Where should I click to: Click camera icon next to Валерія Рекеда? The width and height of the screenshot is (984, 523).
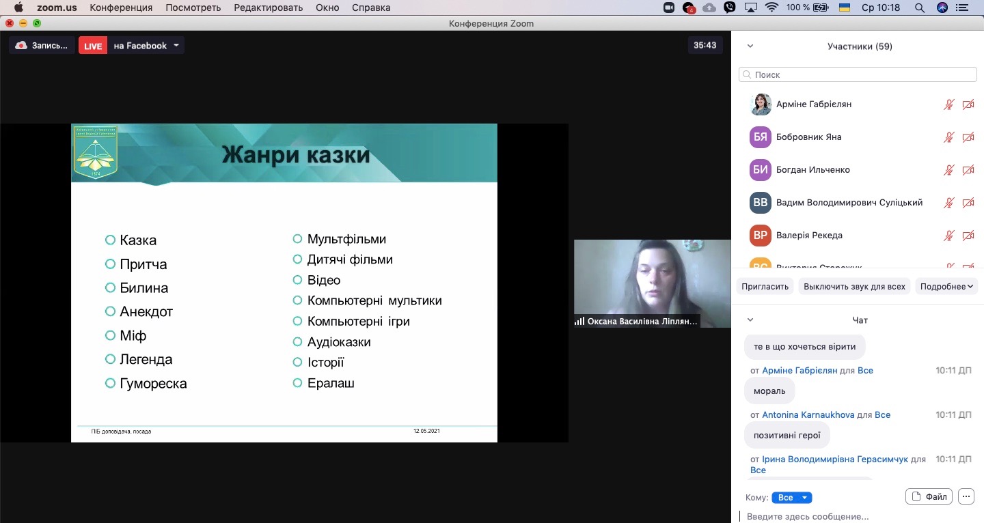(x=968, y=236)
